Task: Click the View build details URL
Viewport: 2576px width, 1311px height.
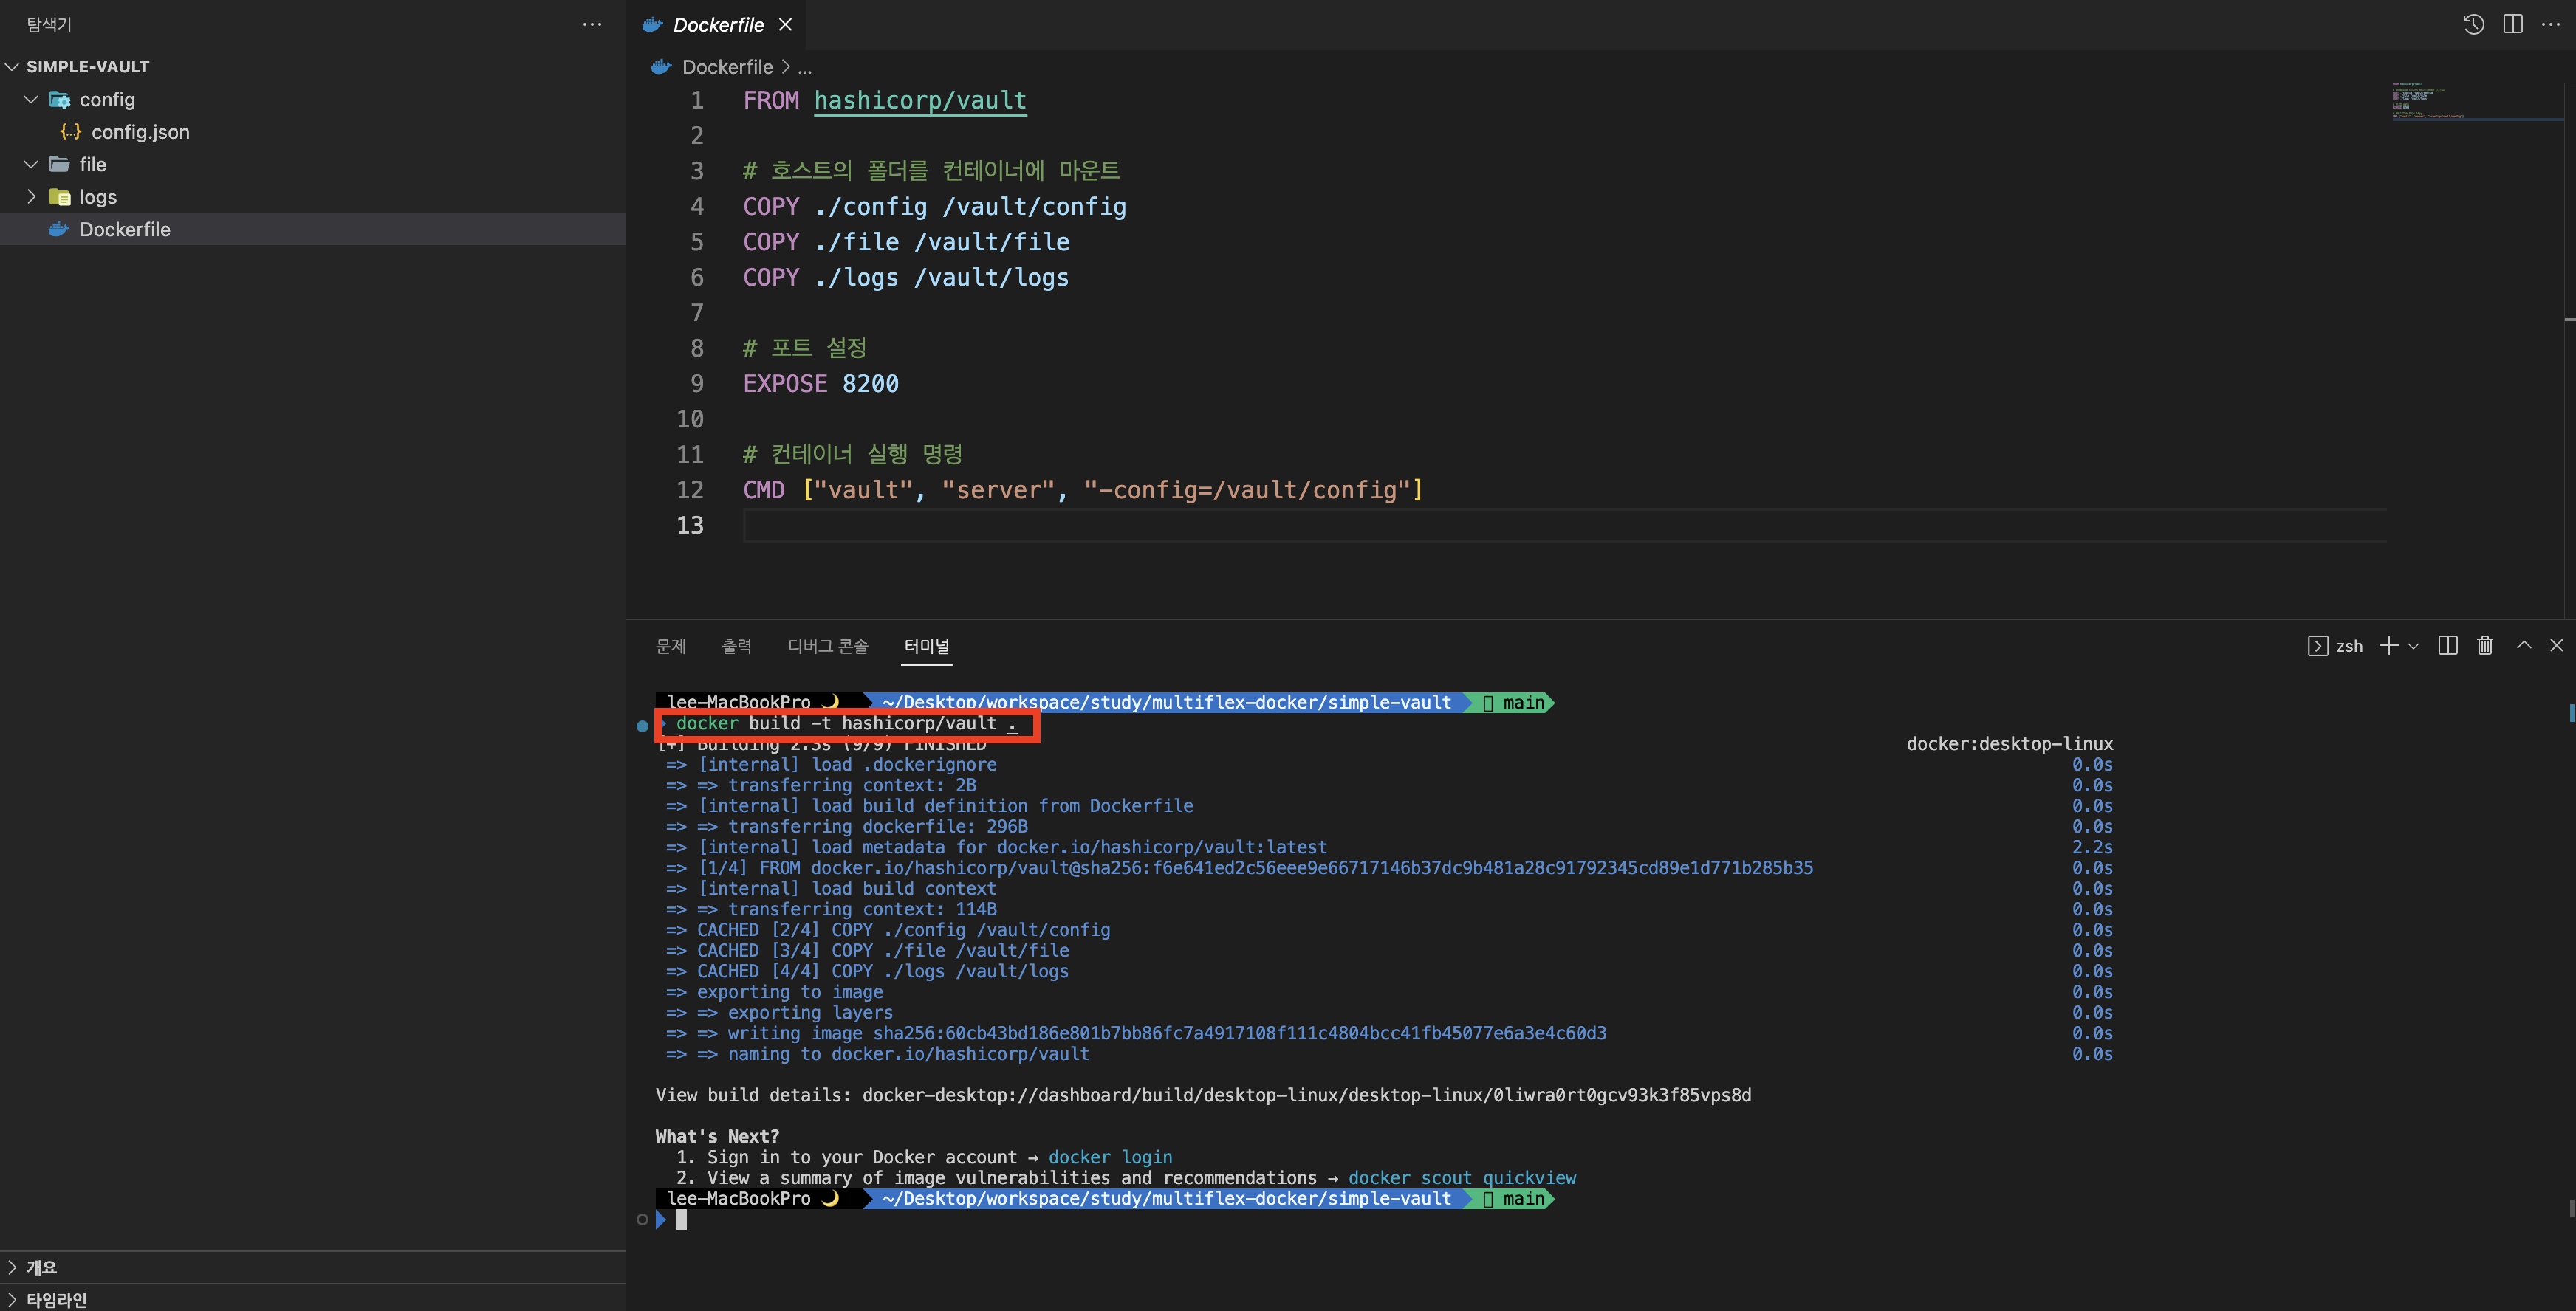Action: click(x=1307, y=1095)
